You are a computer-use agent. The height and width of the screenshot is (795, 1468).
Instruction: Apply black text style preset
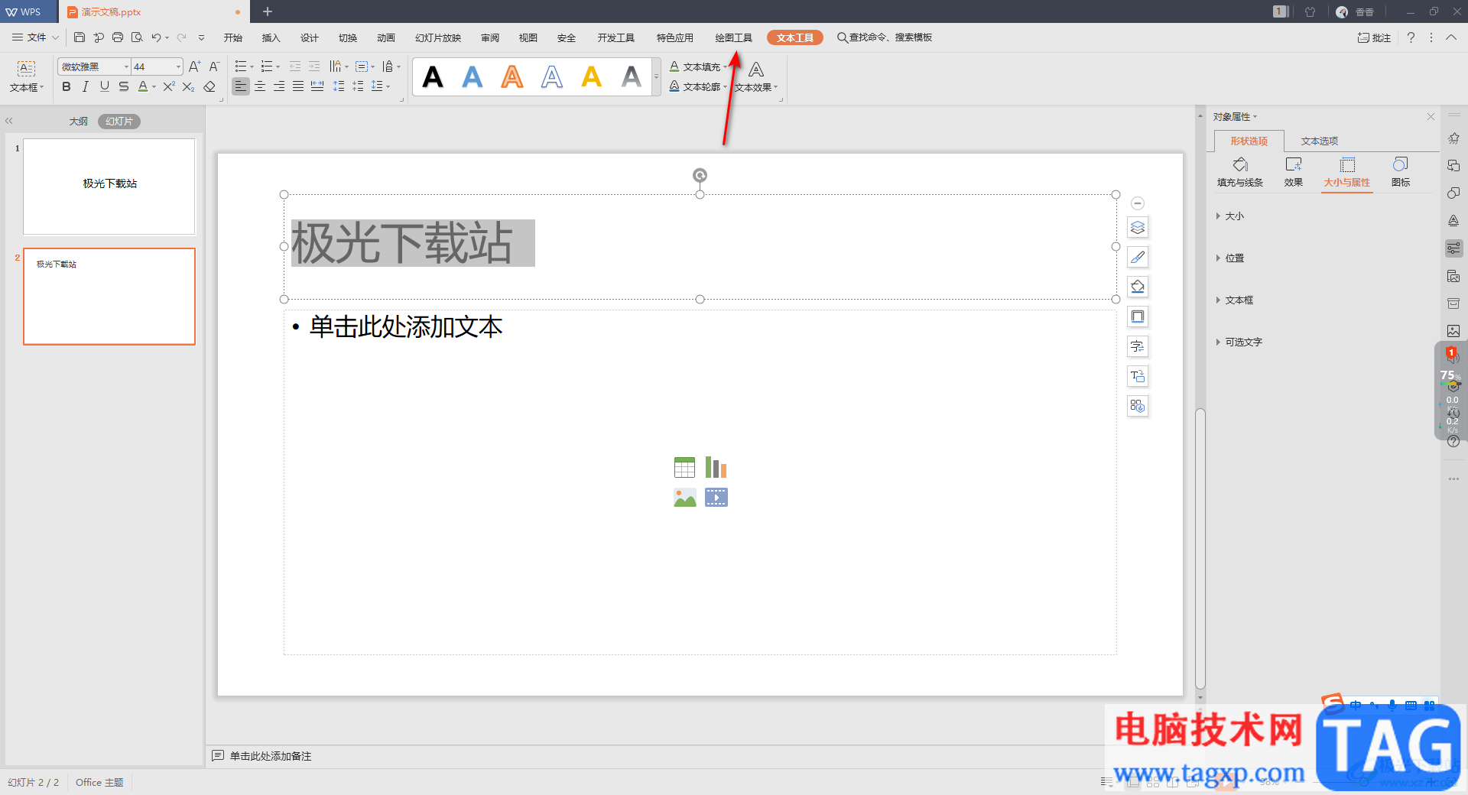pos(433,76)
